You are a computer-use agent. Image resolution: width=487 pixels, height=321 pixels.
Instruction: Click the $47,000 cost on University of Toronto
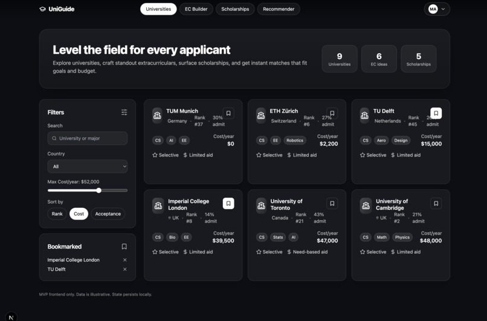(x=327, y=241)
